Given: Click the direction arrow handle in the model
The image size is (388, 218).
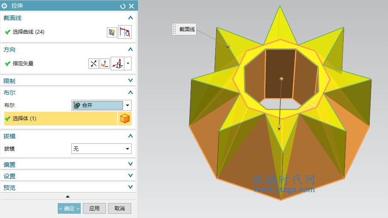Looking at the screenshot, I should point(279,128).
